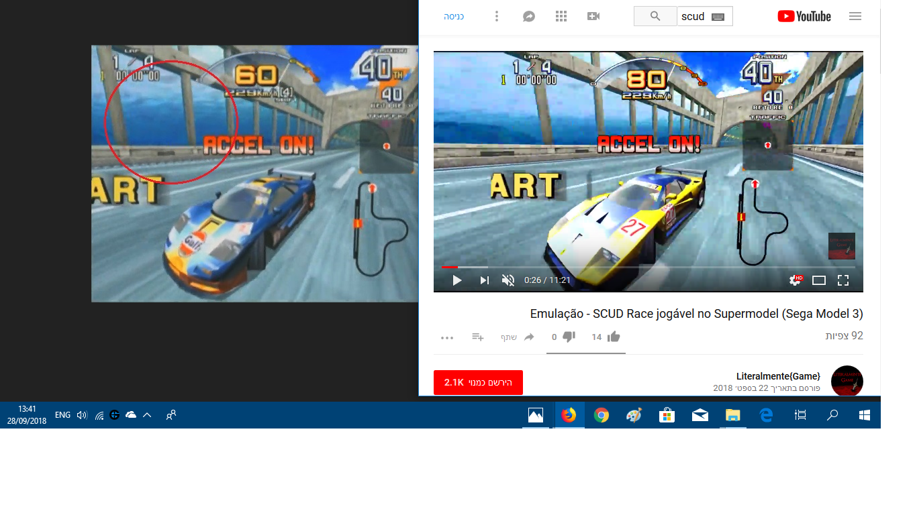The height and width of the screenshot is (515, 913).
Task: Open Paint palette app in taskbar
Action: point(634,415)
